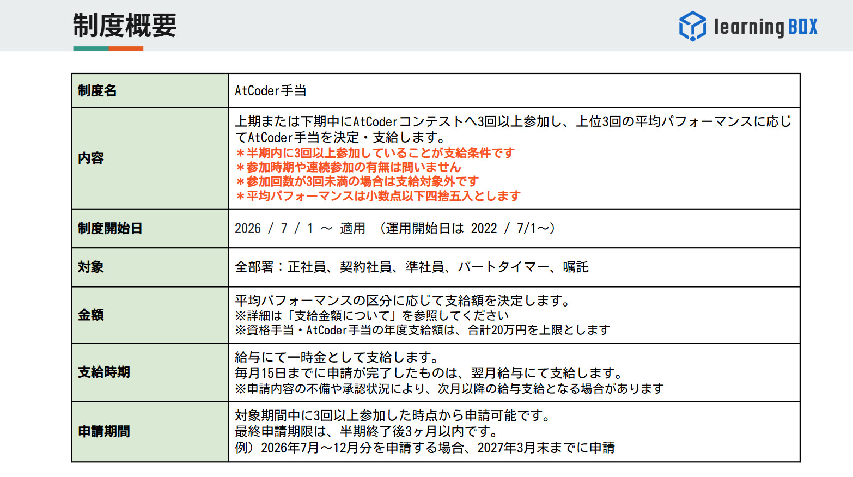
Task: Click the note 詳細は「支給金額について」を参照
Action: point(372,315)
